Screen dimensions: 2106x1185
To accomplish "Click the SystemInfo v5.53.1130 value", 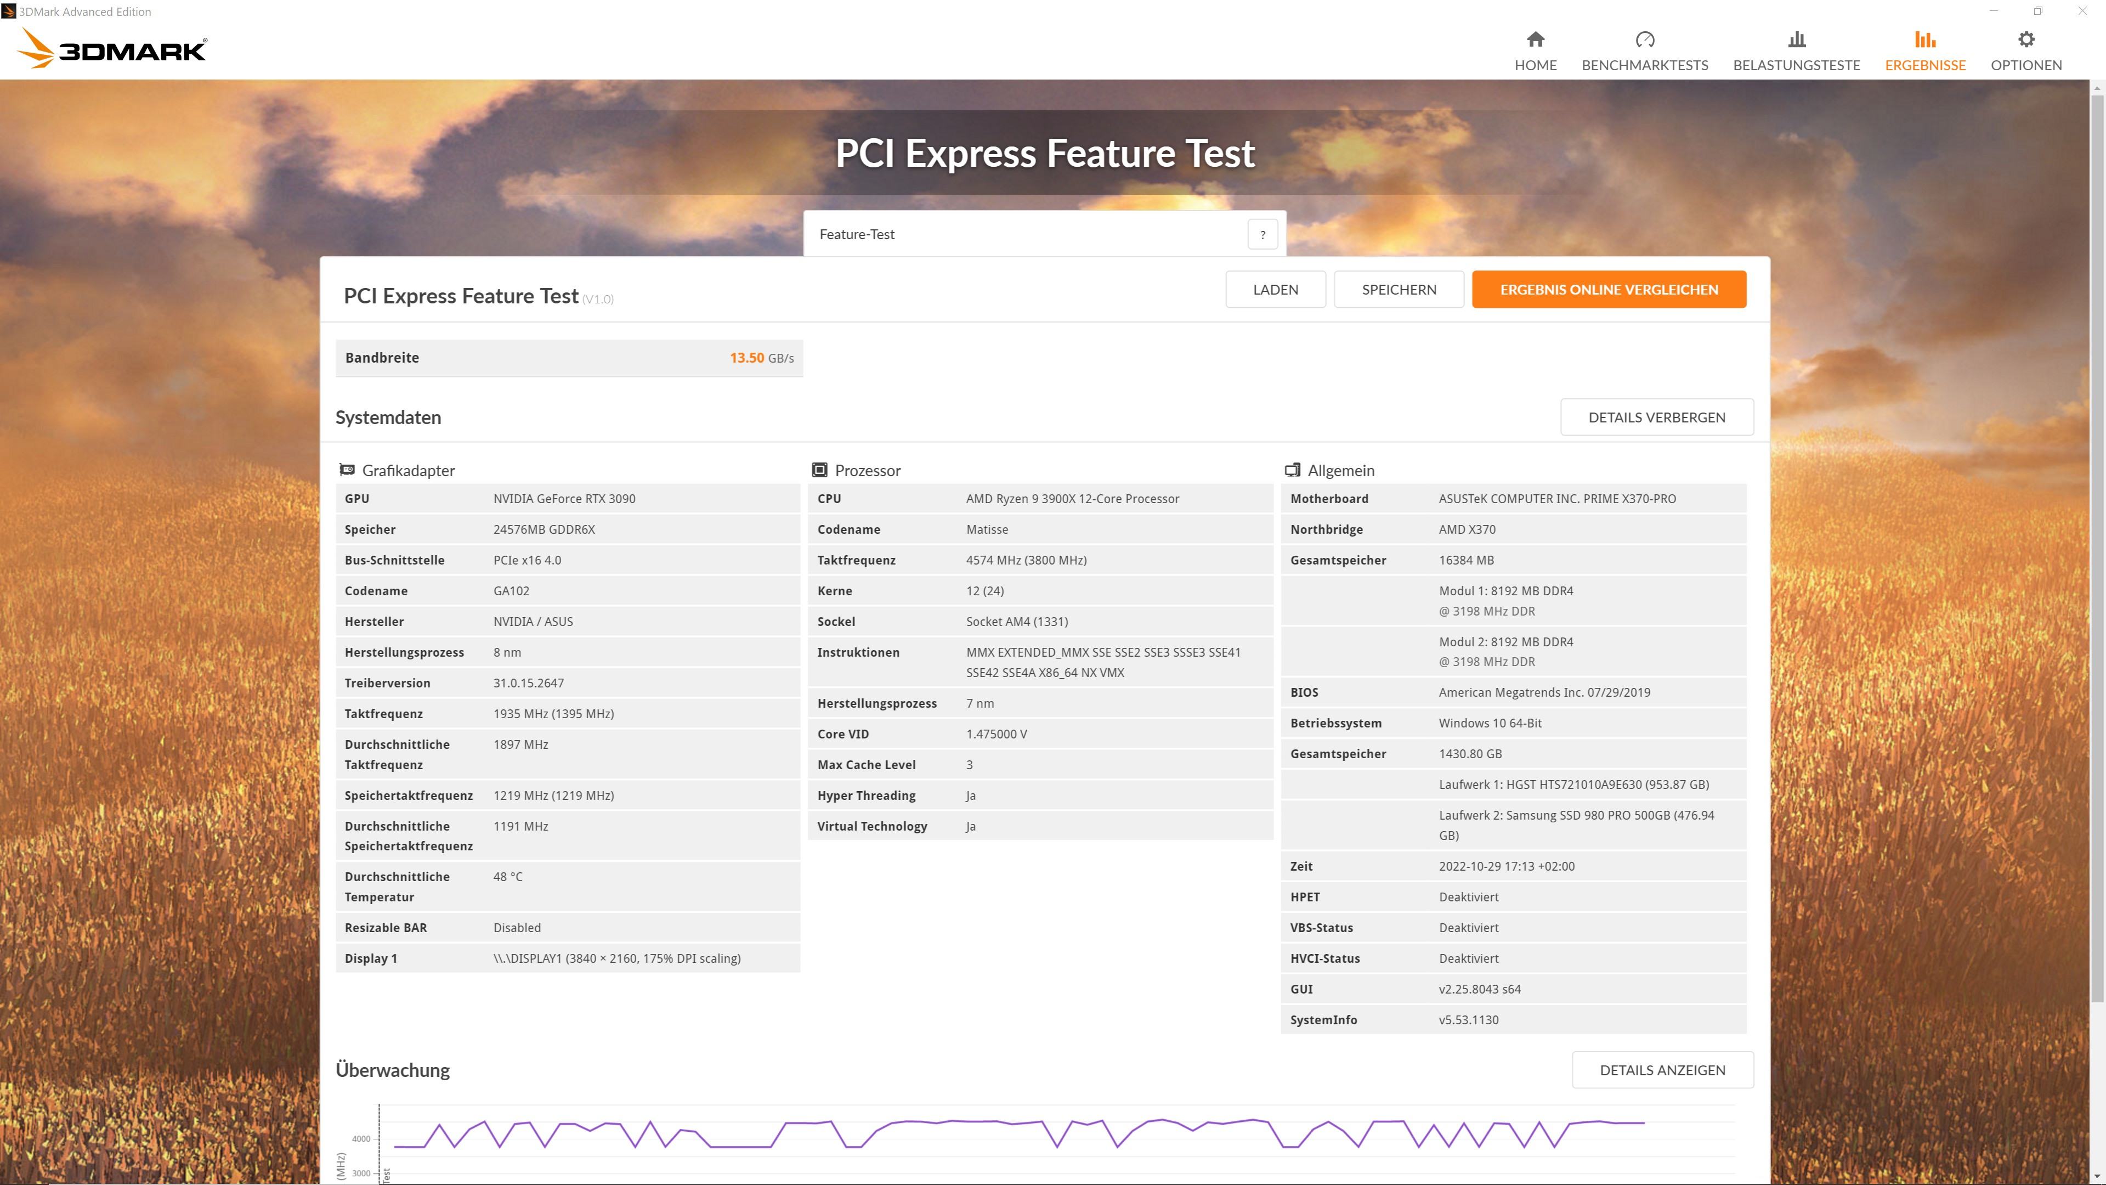I will [x=1468, y=1020].
